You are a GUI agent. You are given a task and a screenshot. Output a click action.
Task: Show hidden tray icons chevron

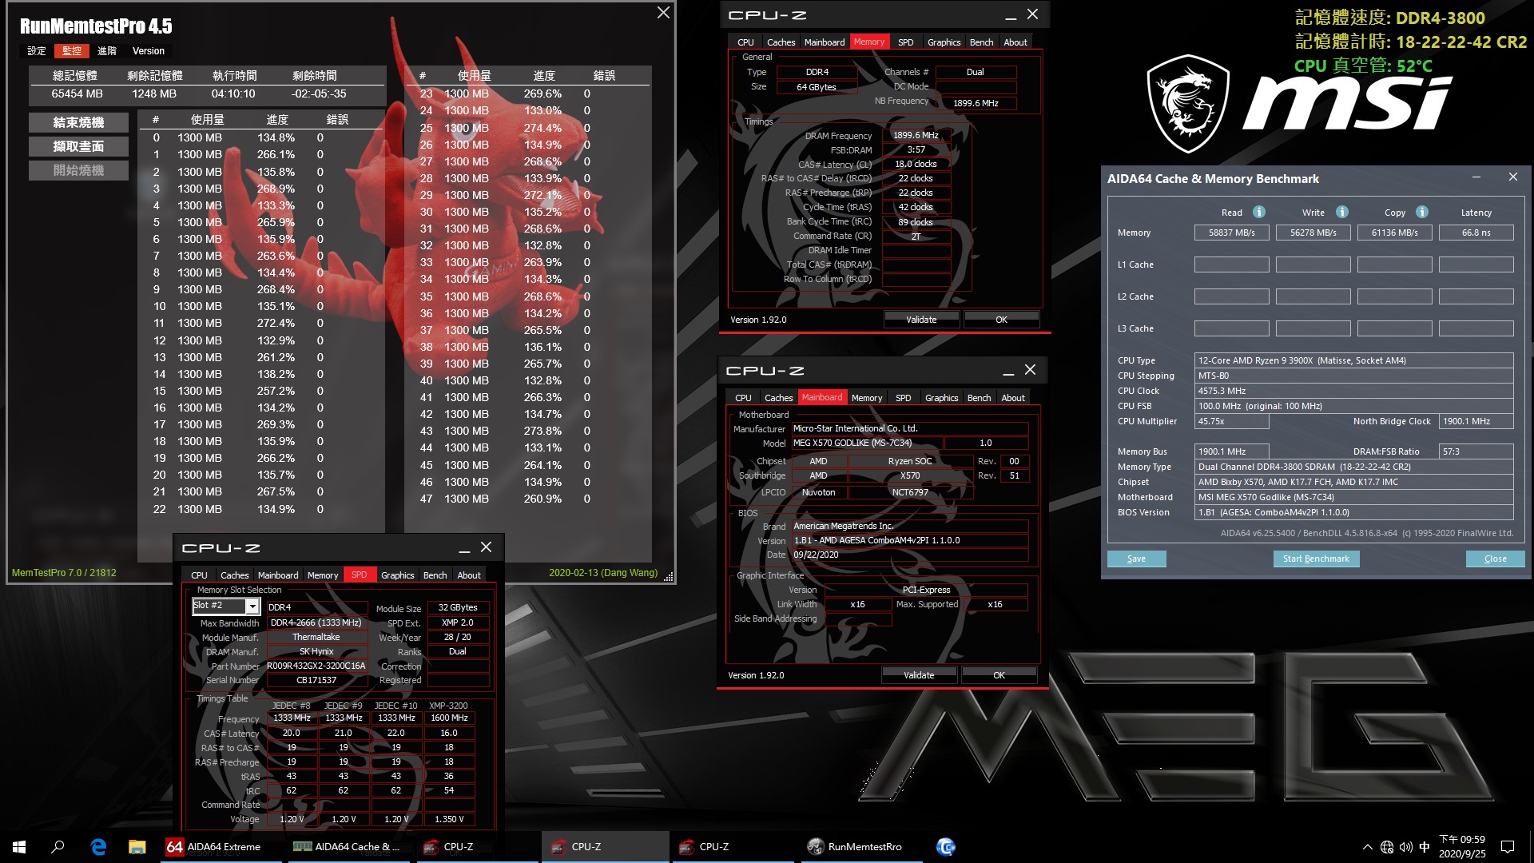click(1368, 847)
